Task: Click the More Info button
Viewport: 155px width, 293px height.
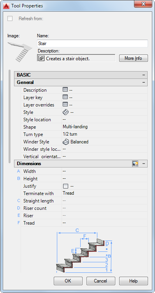Action: point(134,58)
